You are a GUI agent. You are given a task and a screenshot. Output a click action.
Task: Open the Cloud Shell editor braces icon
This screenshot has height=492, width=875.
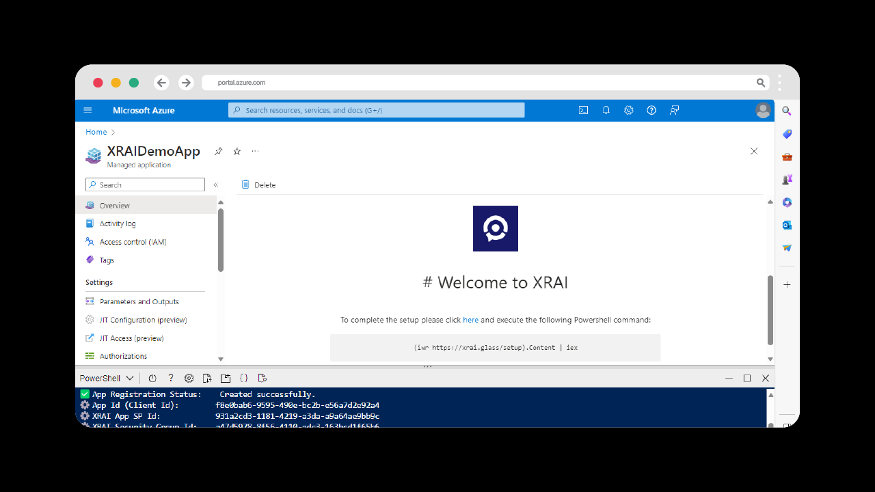(244, 378)
